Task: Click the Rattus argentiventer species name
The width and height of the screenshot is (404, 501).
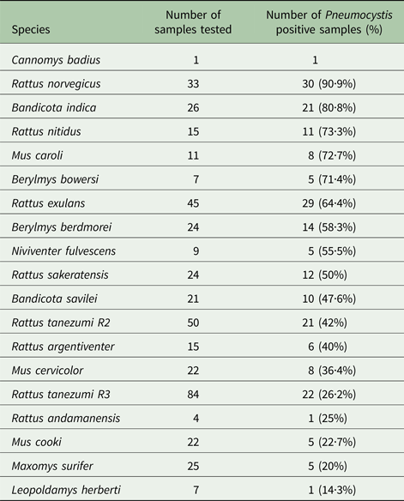Action: pyautogui.click(x=63, y=347)
